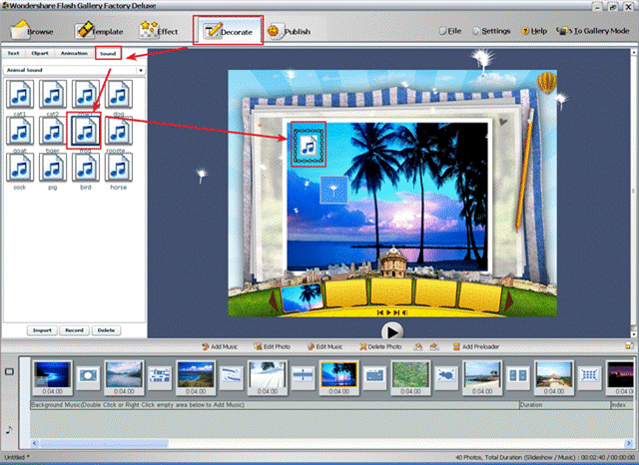Click the icon right of the timeline toolbar
This screenshot has width=639, height=465.
630,346
